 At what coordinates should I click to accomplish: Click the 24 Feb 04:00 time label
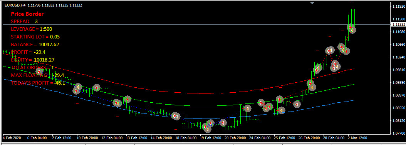[260, 138]
